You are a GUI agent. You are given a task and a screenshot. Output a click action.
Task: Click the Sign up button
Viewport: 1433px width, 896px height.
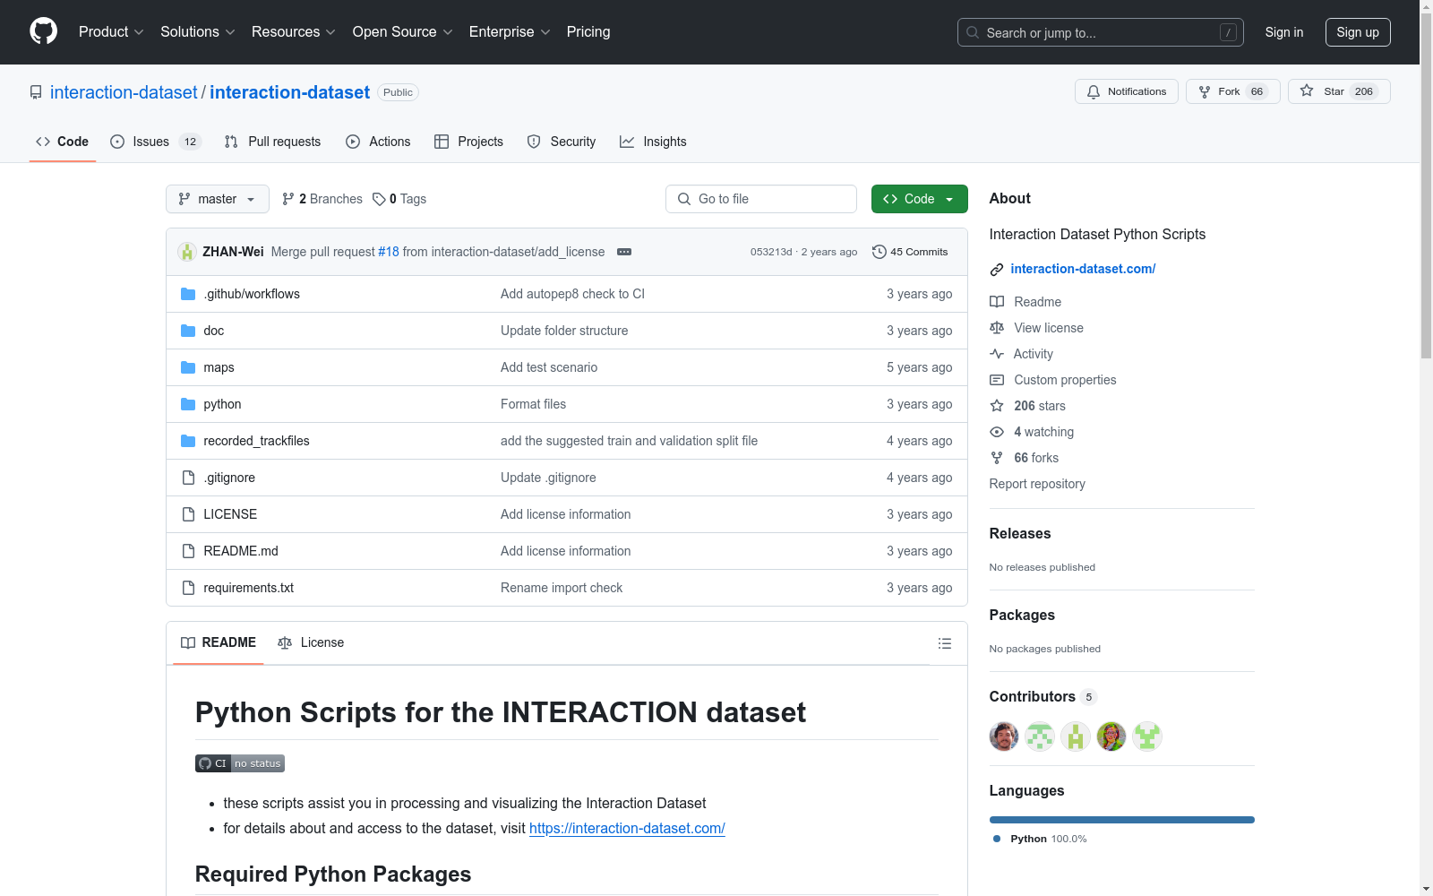(x=1358, y=32)
